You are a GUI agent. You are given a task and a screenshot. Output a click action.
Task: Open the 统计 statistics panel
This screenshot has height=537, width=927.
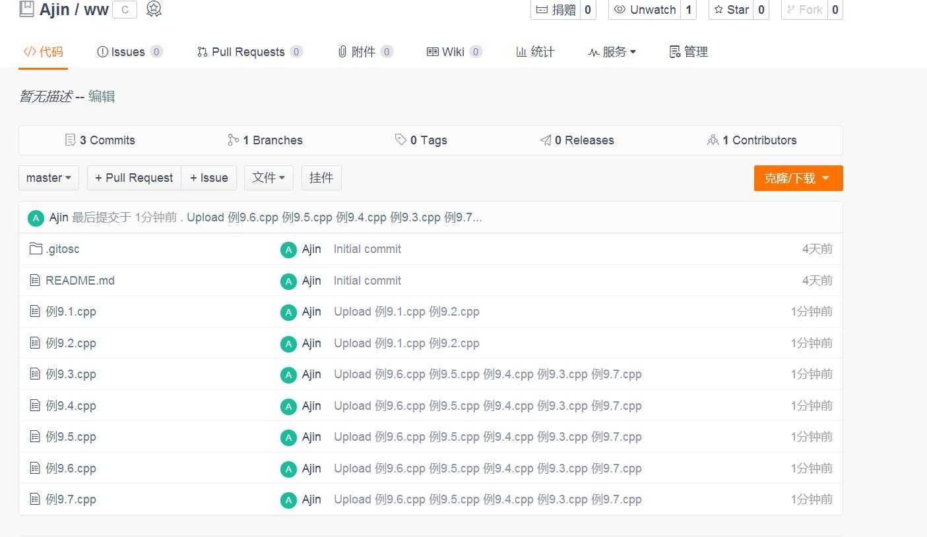point(535,51)
